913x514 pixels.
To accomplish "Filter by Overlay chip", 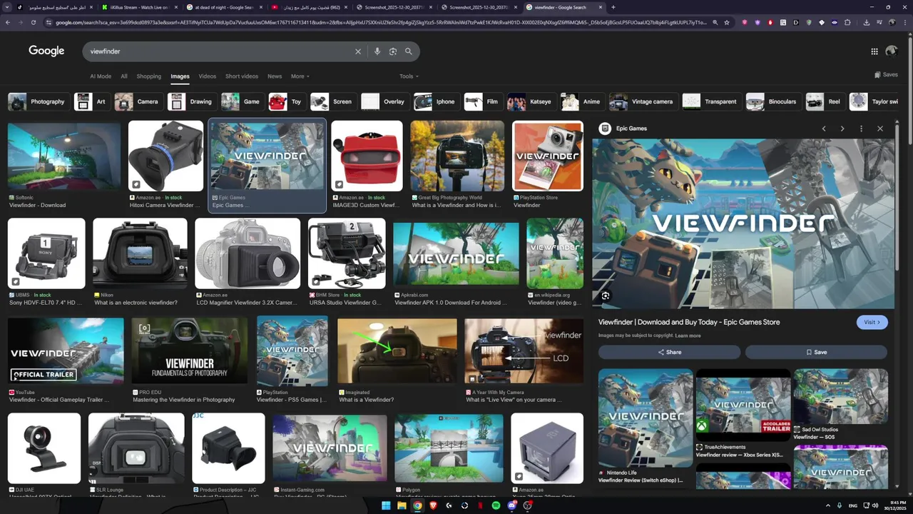I will click(x=384, y=101).
